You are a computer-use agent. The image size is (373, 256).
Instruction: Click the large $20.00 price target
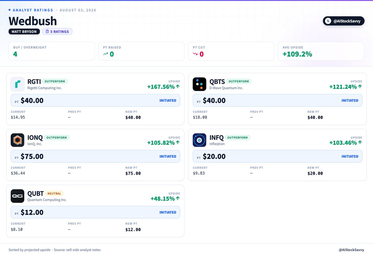214,156
